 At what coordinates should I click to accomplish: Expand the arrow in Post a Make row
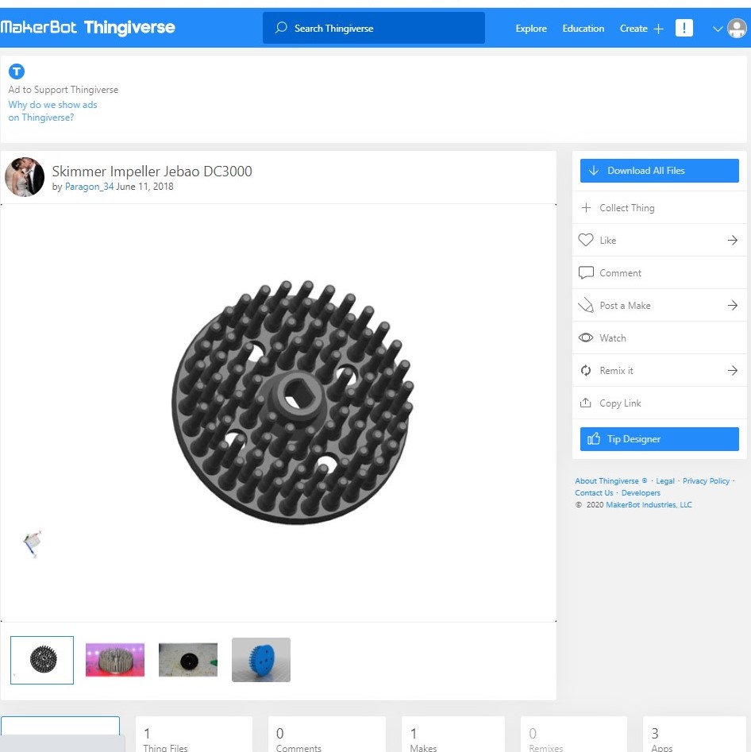732,305
